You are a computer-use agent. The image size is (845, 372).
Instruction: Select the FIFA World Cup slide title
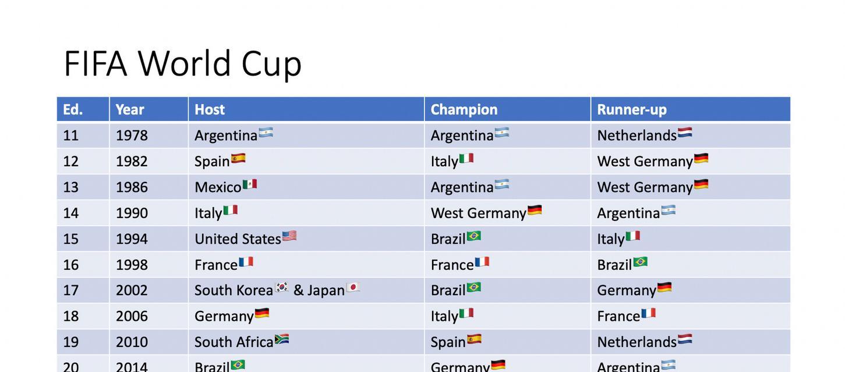(182, 63)
